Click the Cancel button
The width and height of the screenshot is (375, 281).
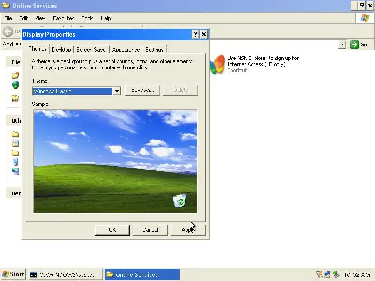coord(150,230)
